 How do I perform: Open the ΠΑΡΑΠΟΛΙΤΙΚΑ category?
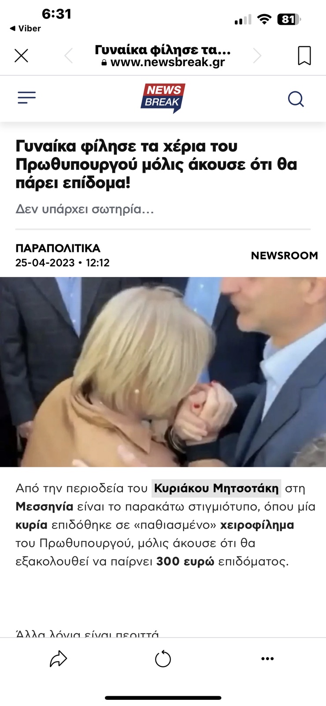point(58,248)
